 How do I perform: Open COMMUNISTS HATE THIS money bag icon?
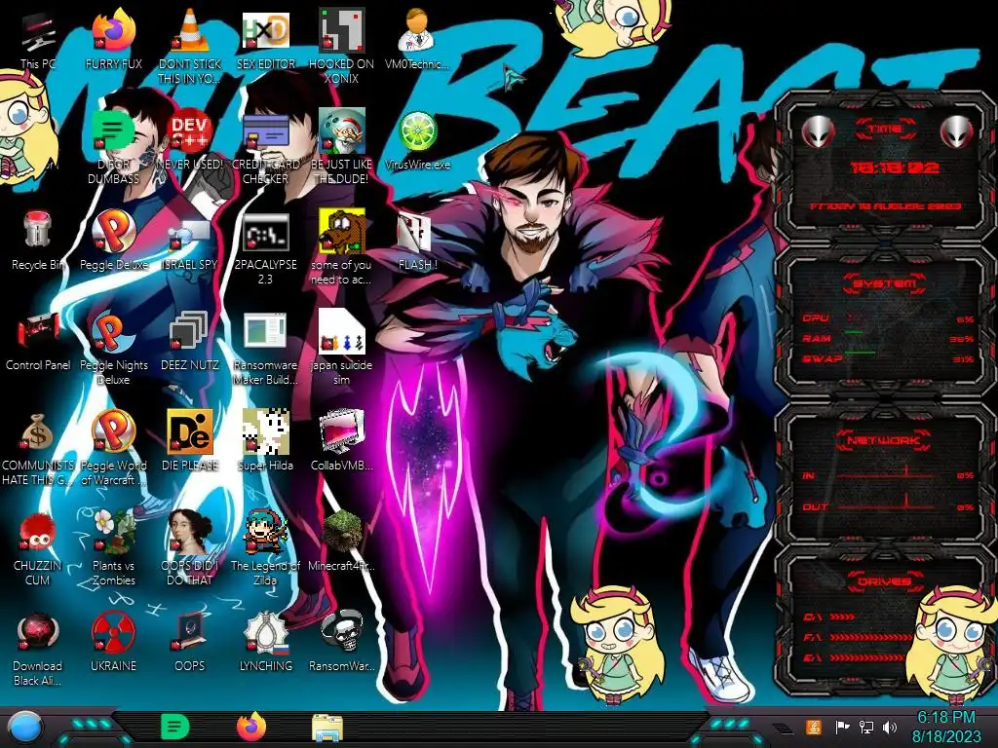click(x=38, y=432)
